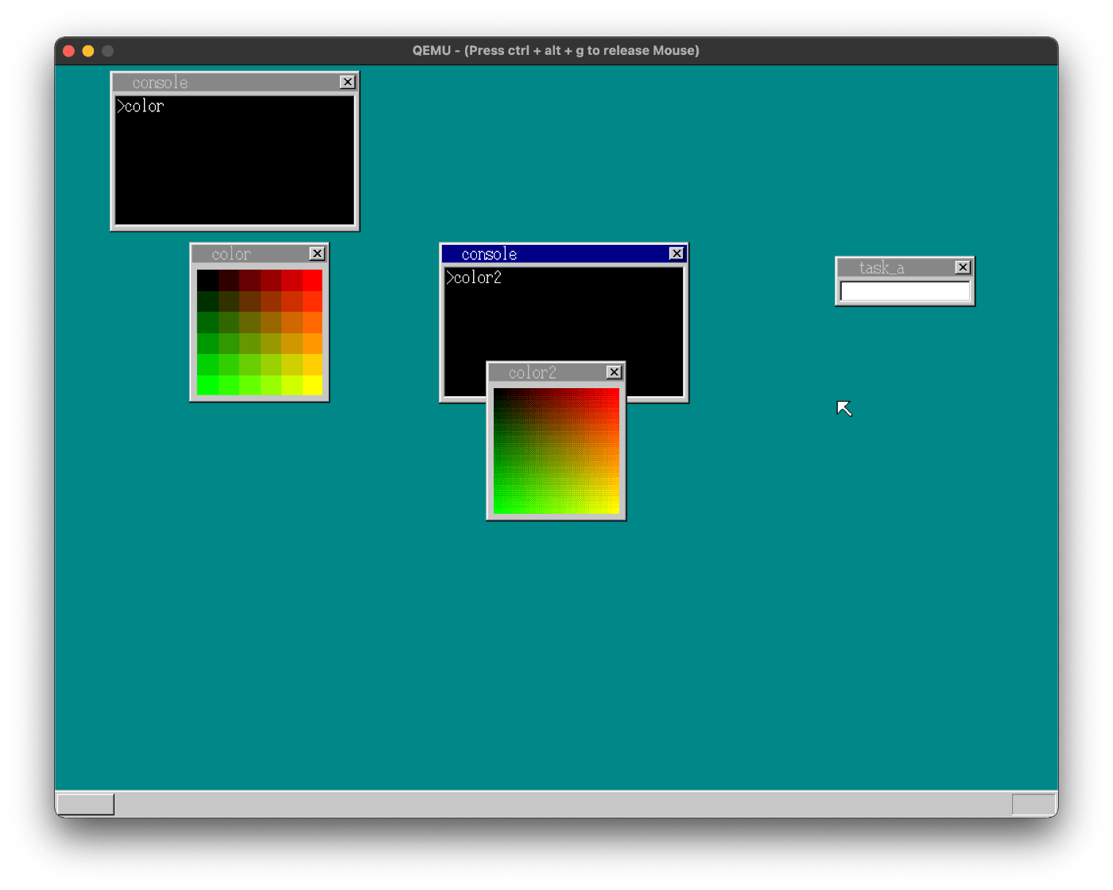
Task: Close the color palette window
Action: pos(317,254)
